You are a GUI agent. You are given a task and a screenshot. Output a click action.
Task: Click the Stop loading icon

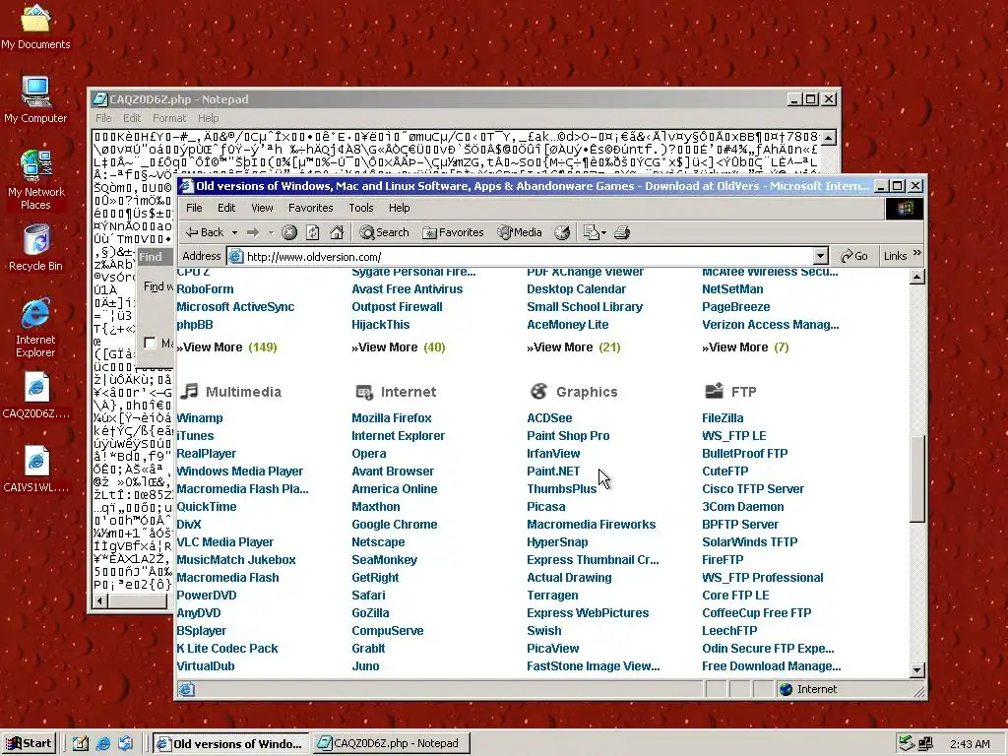289,232
